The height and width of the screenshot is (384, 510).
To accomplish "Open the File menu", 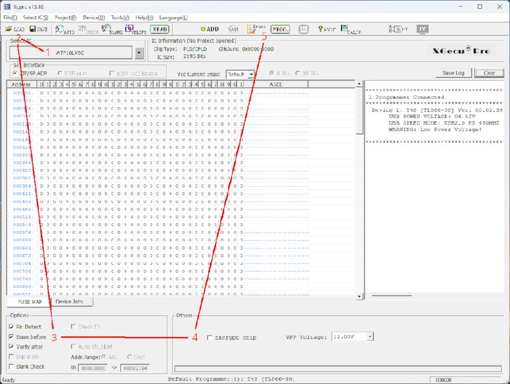I will coord(10,18).
